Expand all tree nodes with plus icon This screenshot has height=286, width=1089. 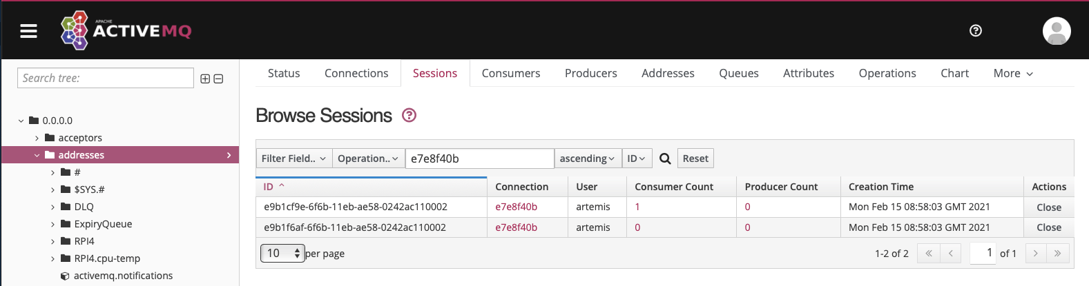pos(205,79)
